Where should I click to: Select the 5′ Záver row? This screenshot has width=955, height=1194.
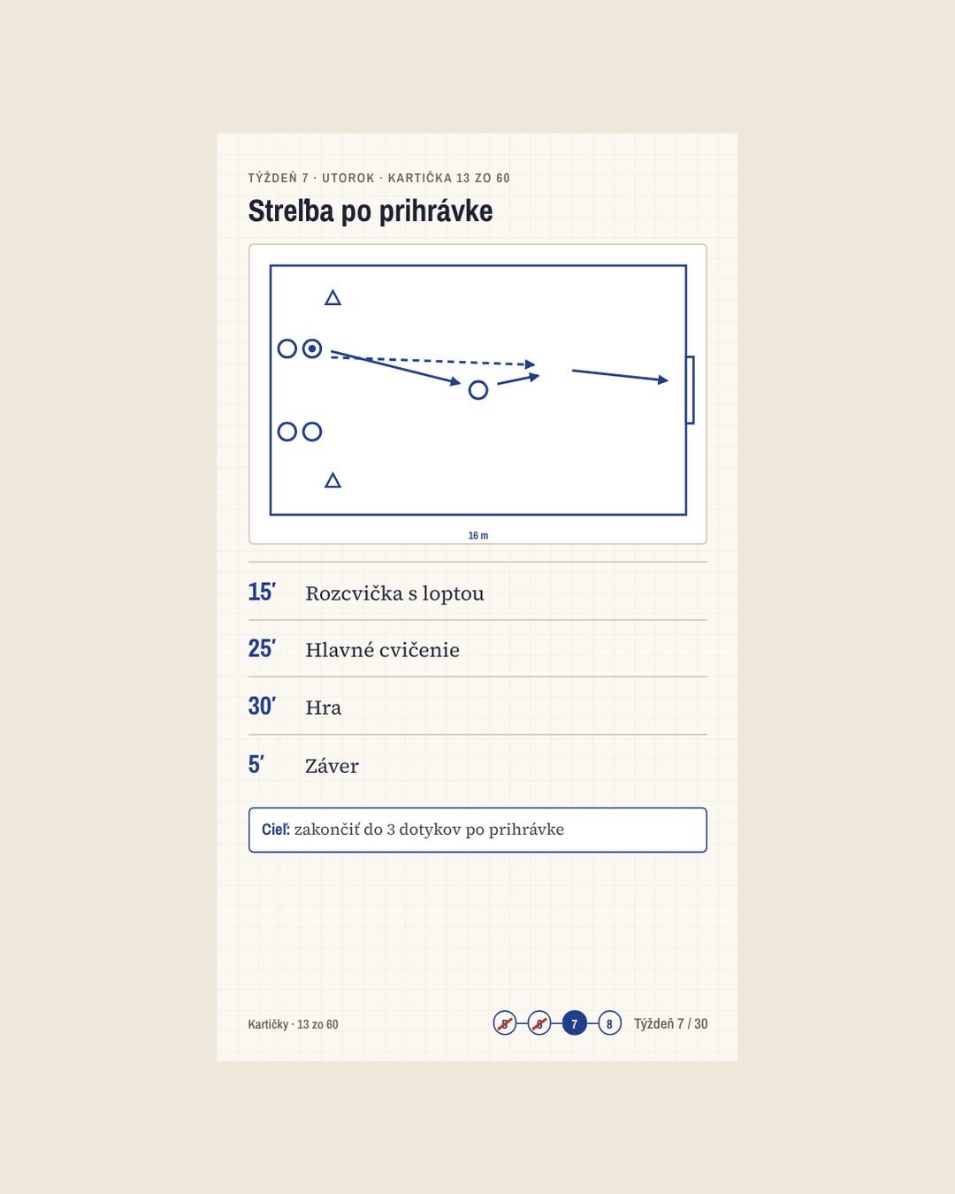point(477,765)
